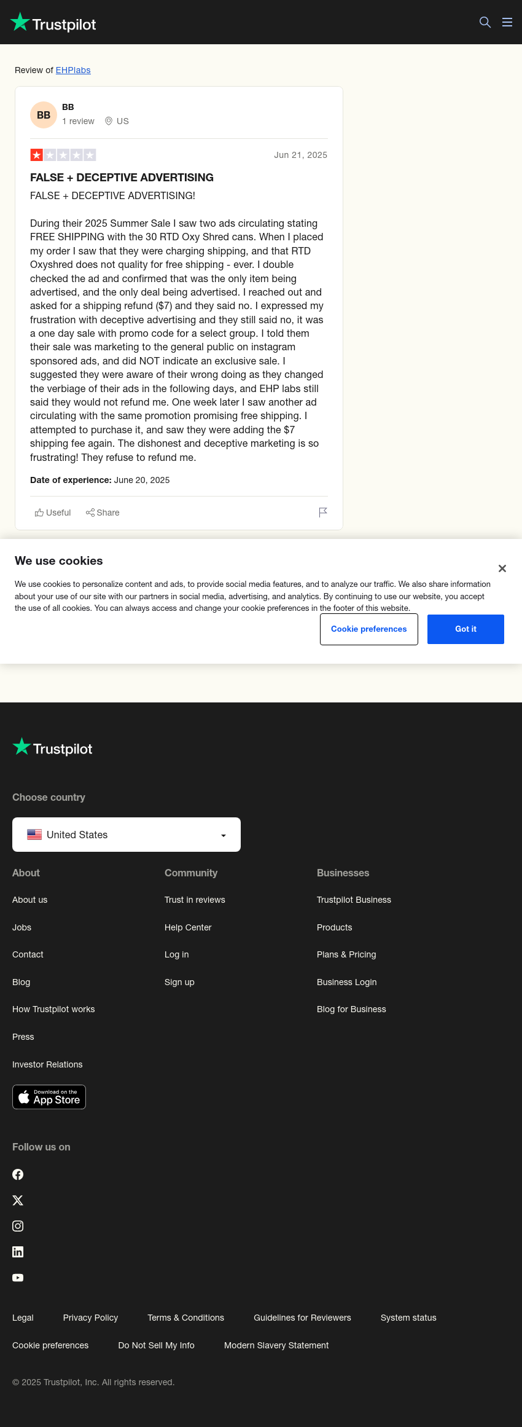
Task: Open the EHPlabs company link
Action: tap(73, 70)
